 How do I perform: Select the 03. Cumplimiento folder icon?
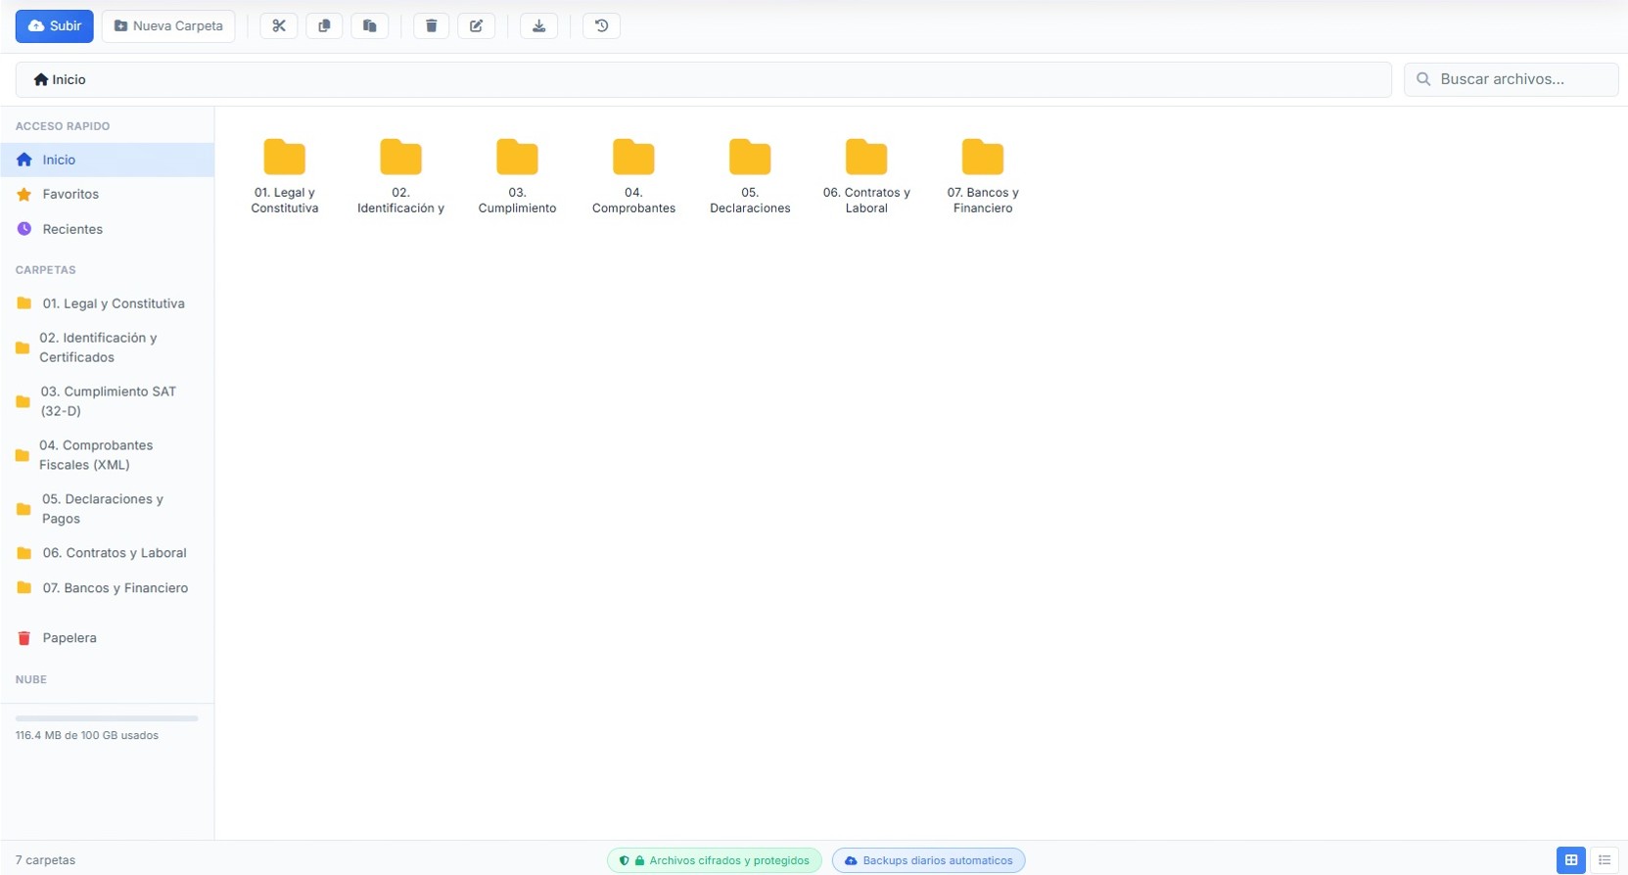517,158
